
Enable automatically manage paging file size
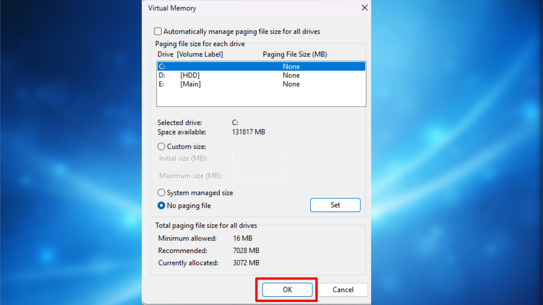click(158, 31)
